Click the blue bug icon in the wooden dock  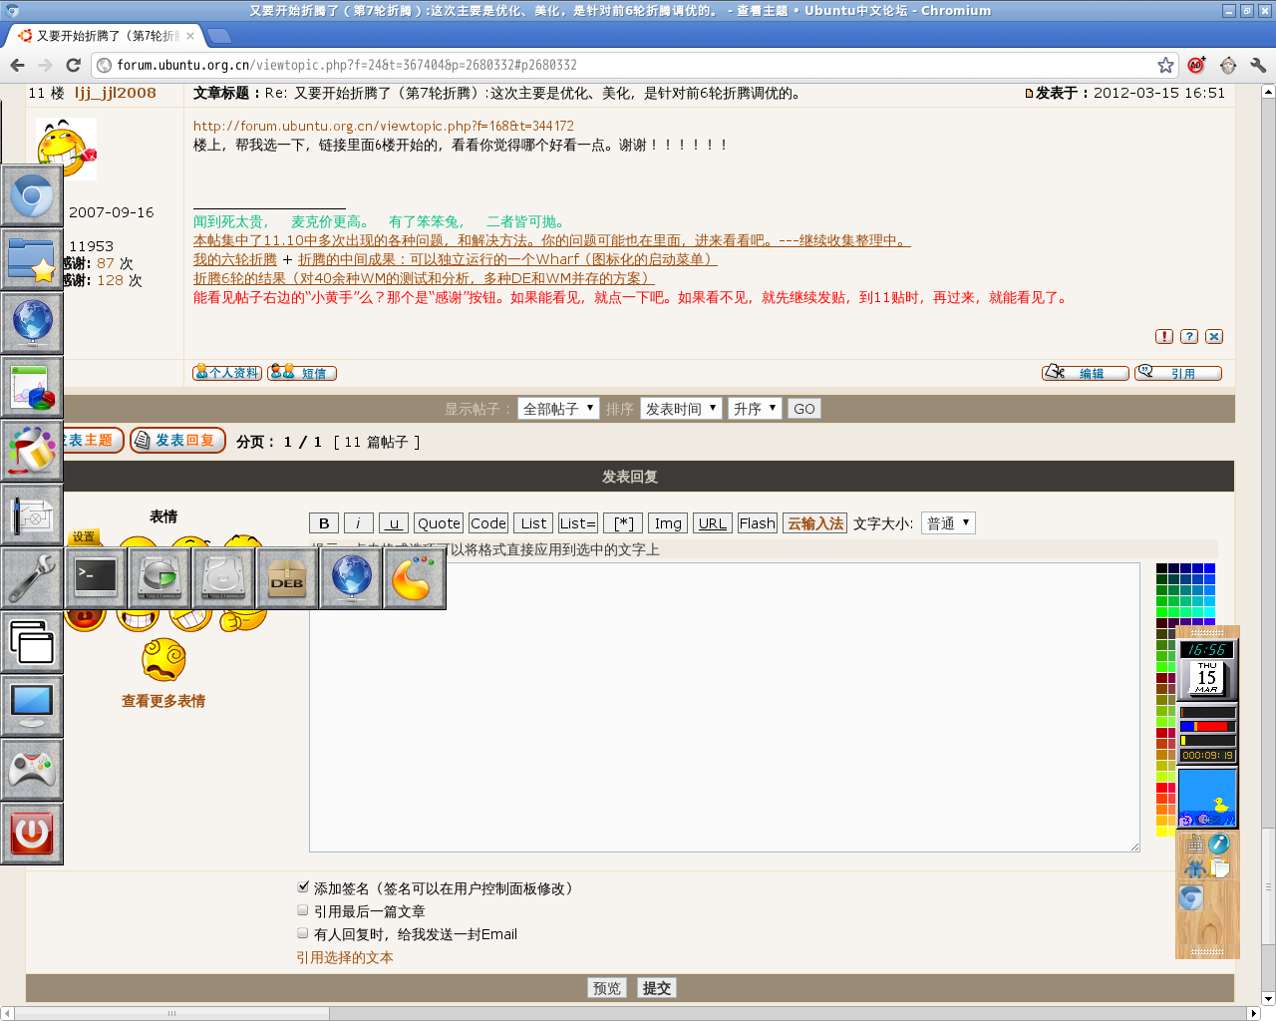[x=1194, y=867]
